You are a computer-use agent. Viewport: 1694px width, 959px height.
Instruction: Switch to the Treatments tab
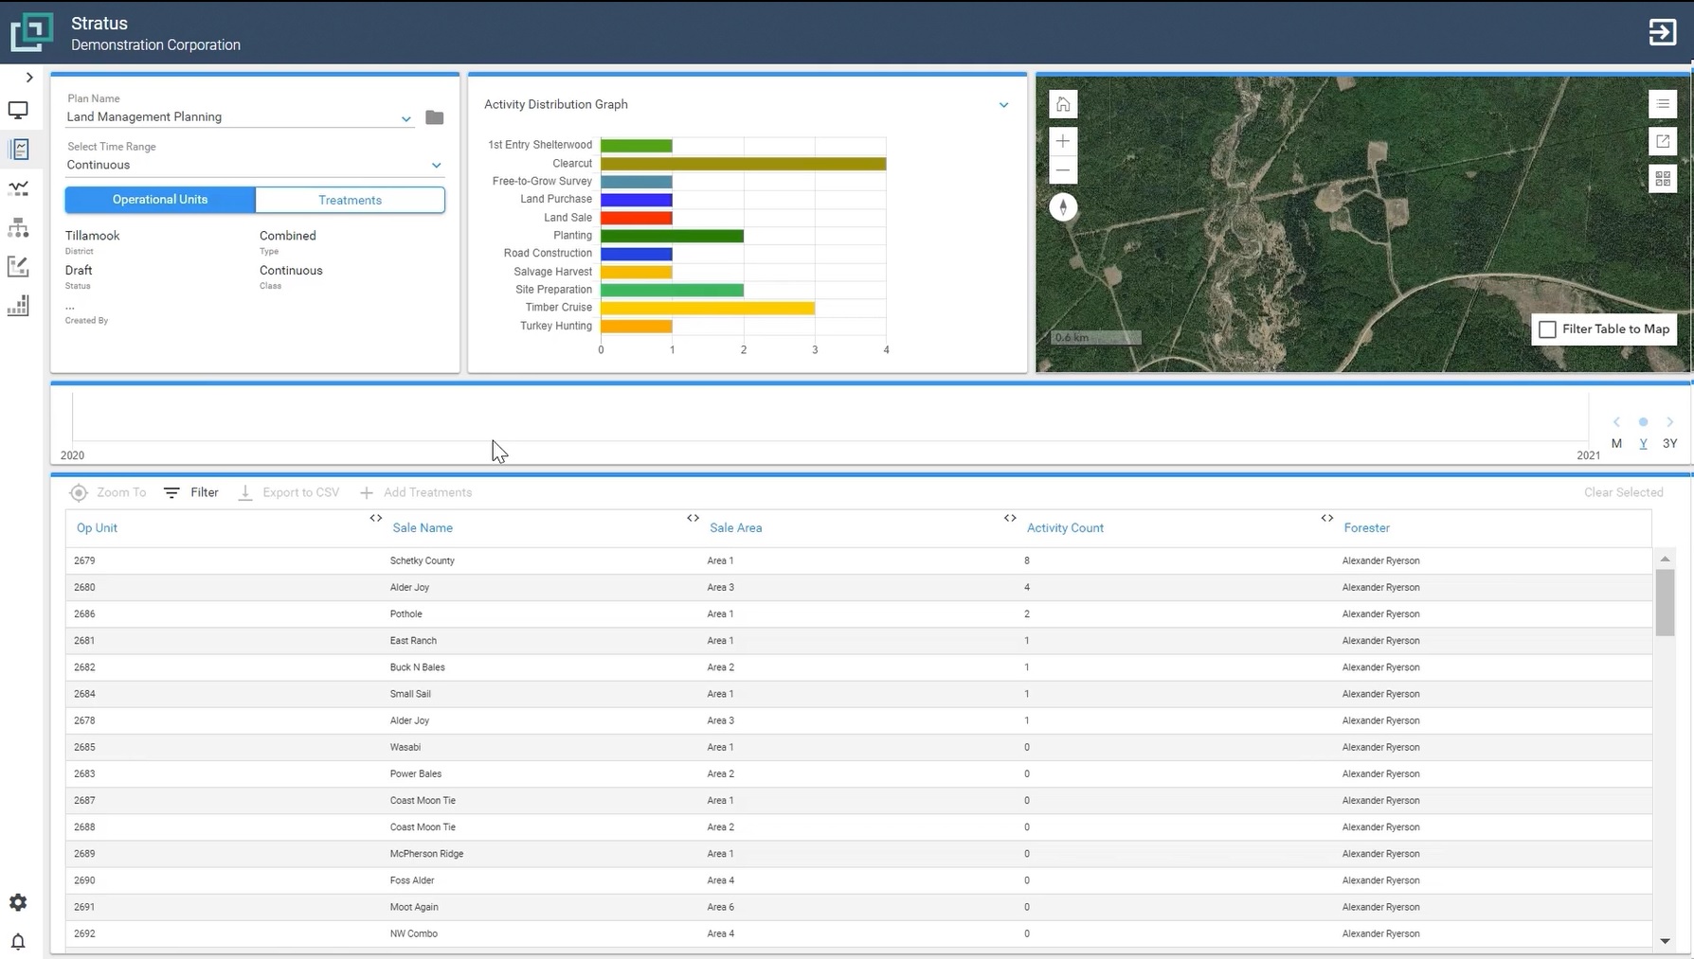(x=350, y=200)
